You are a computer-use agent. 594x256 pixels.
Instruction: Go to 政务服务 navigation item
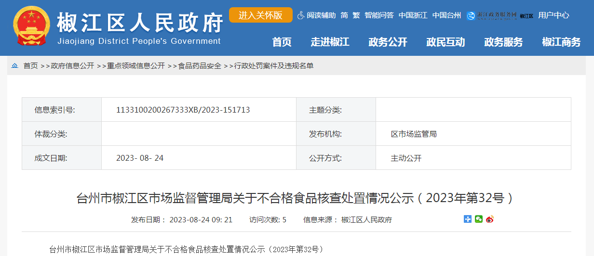pos(503,42)
